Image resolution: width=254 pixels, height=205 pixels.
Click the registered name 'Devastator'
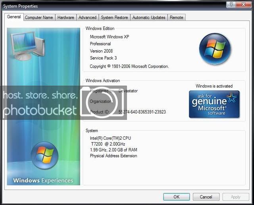tap(128, 91)
